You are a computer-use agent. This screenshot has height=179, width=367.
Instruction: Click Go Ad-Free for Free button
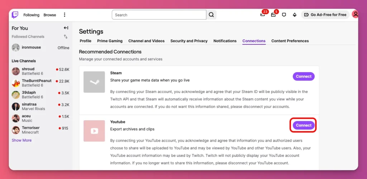[x=325, y=14]
